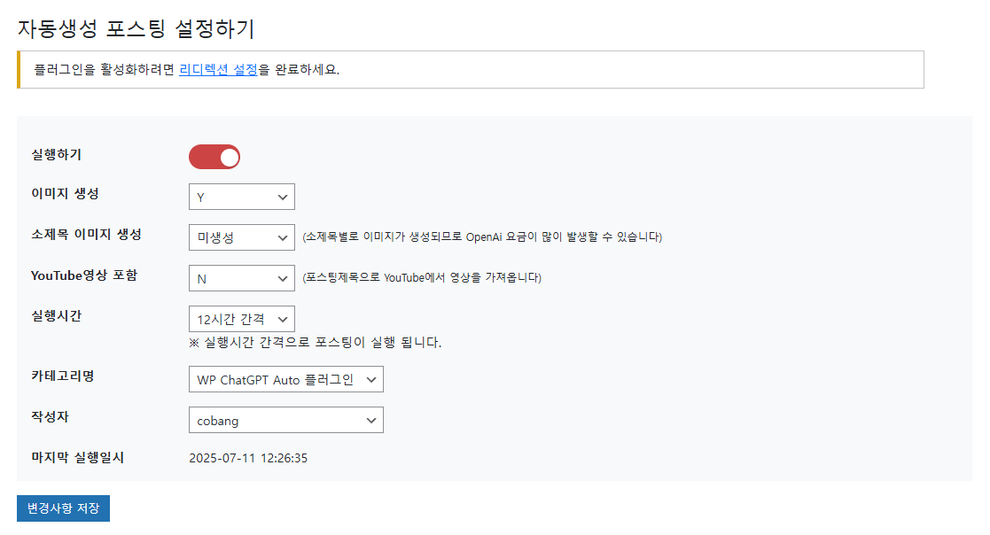The height and width of the screenshot is (535, 990).
Task: Click the 소제목 이미지 생성 field label
Action: [x=87, y=234]
